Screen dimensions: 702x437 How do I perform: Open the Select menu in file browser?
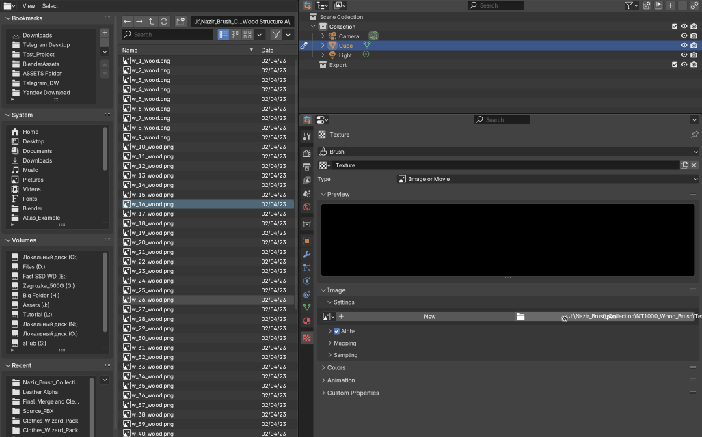click(x=50, y=6)
